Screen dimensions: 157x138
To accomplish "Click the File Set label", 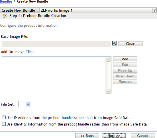I will coord(8,104).
